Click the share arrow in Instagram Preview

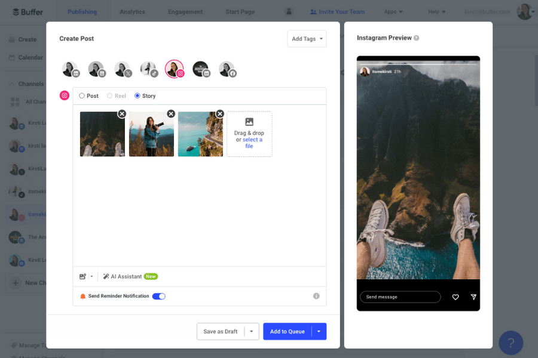pyautogui.click(x=473, y=297)
